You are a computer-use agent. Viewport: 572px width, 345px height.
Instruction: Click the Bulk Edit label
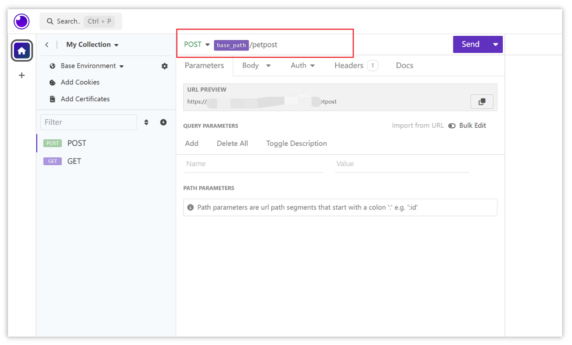point(472,126)
